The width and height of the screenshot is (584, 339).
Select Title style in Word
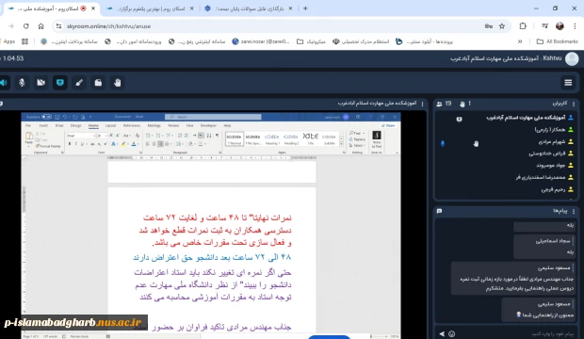[x=310, y=138]
